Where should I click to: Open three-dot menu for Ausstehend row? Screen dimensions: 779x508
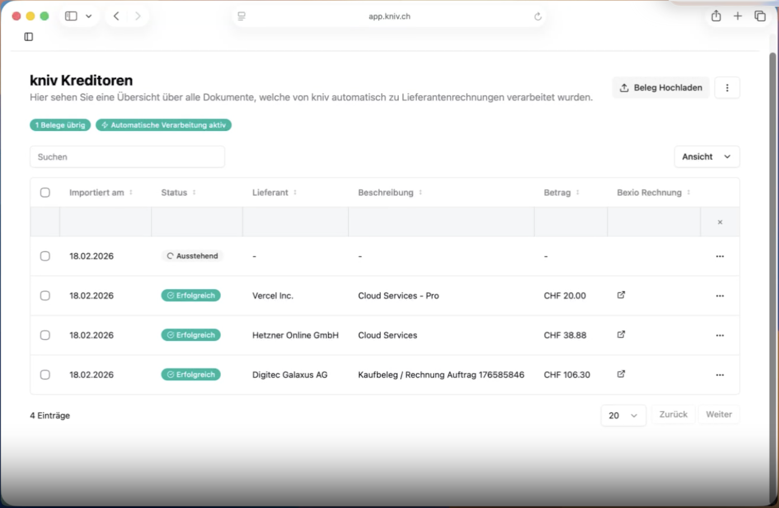[720, 256]
